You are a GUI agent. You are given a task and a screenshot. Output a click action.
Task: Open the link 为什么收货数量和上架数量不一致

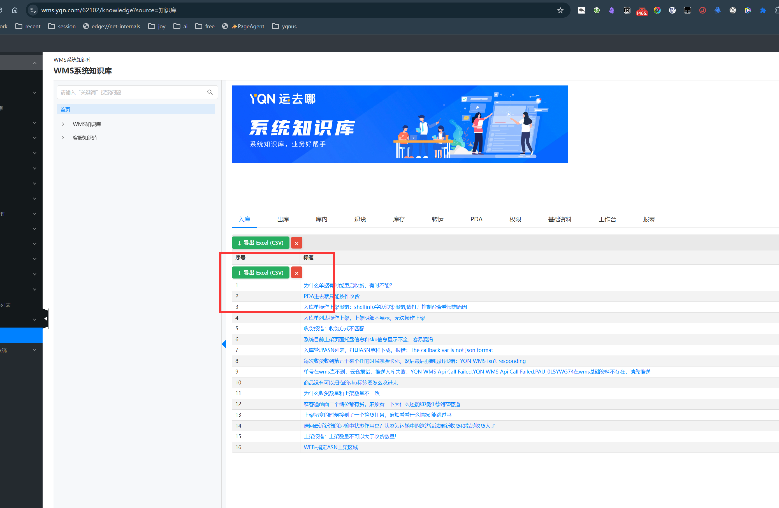[341, 393]
